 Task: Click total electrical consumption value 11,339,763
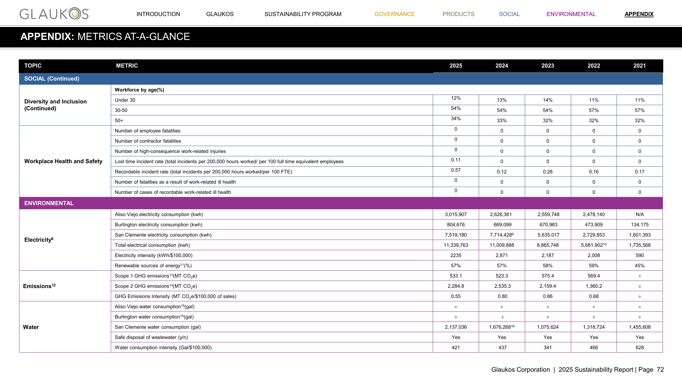click(x=456, y=245)
